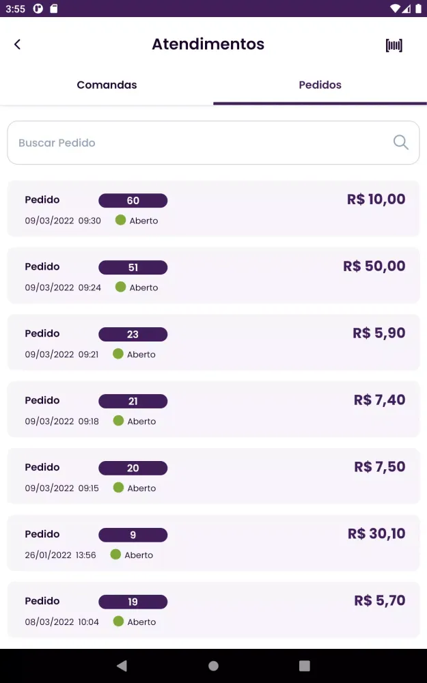Tap the search magnifier icon
Image resolution: width=427 pixels, height=683 pixels.
tap(401, 142)
